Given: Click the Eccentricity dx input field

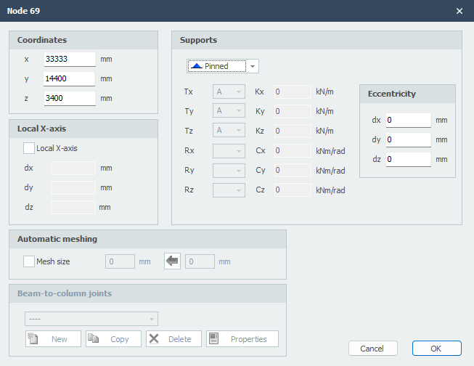Looking at the screenshot, I should pyautogui.click(x=408, y=121).
